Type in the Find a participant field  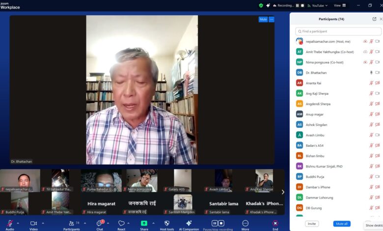[x=339, y=31]
